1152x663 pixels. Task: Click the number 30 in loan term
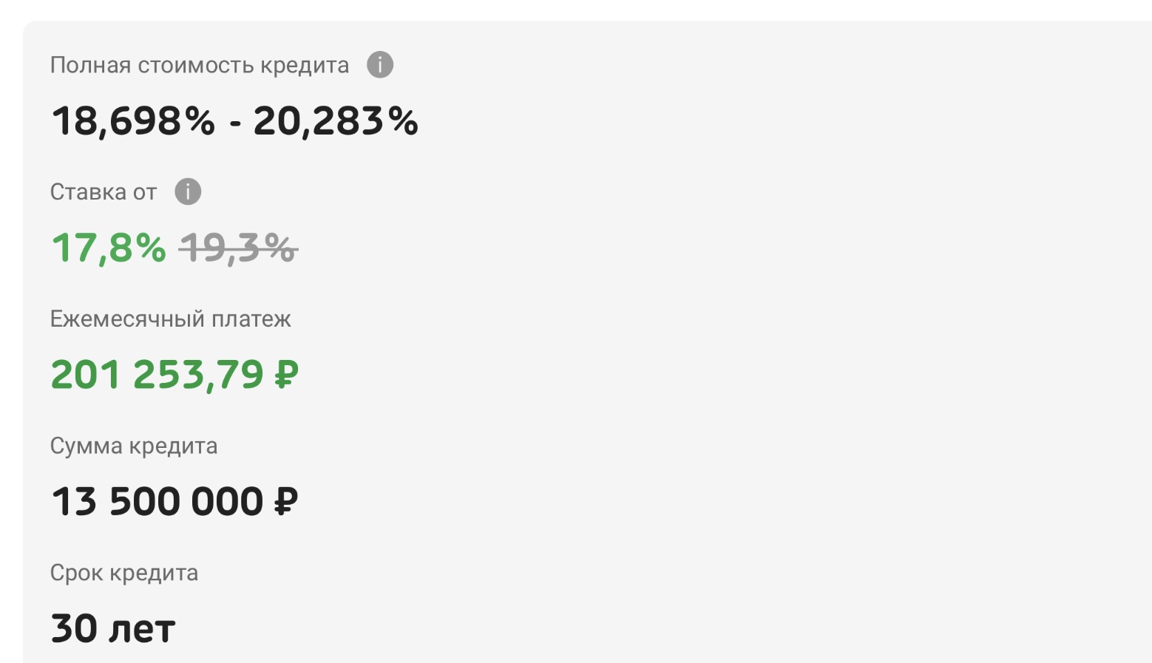[x=75, y=629]
